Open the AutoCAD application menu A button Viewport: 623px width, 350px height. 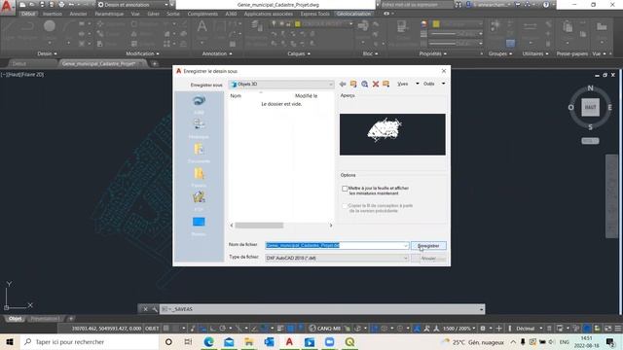(7, 7)
